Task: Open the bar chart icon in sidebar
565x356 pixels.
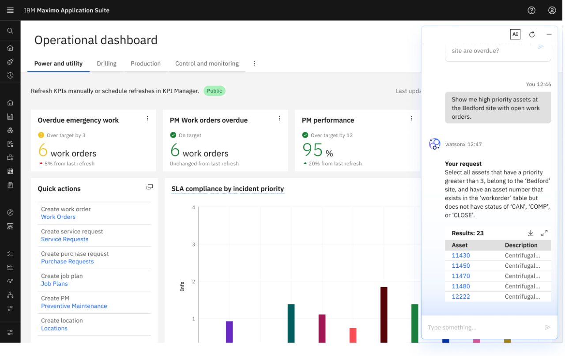Action: pos(10,117)
